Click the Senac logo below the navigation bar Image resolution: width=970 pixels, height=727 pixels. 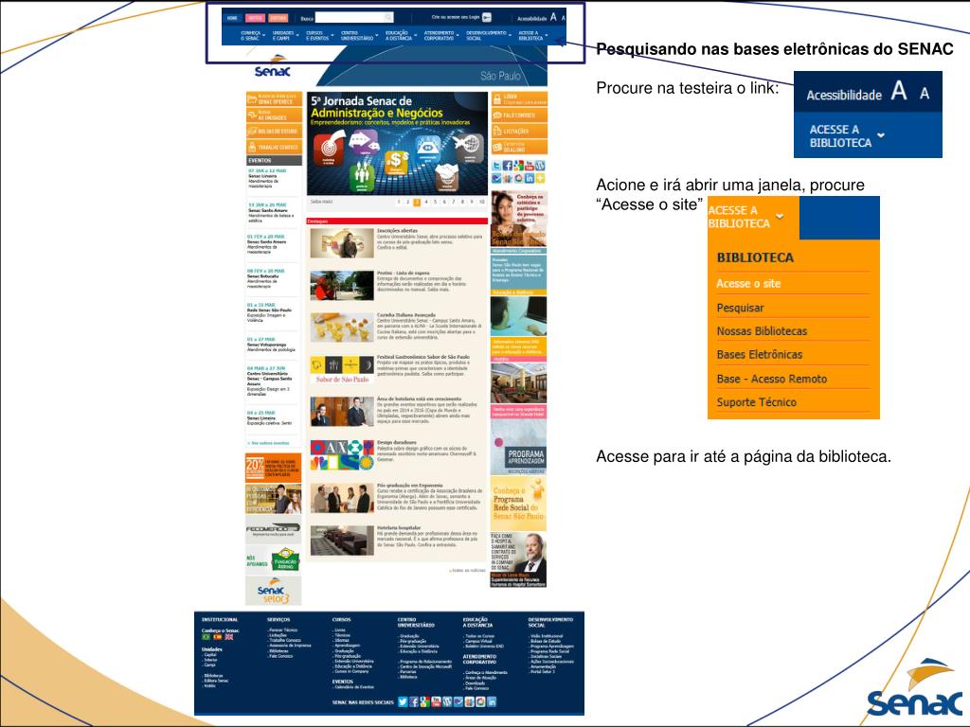coord(272,67)
